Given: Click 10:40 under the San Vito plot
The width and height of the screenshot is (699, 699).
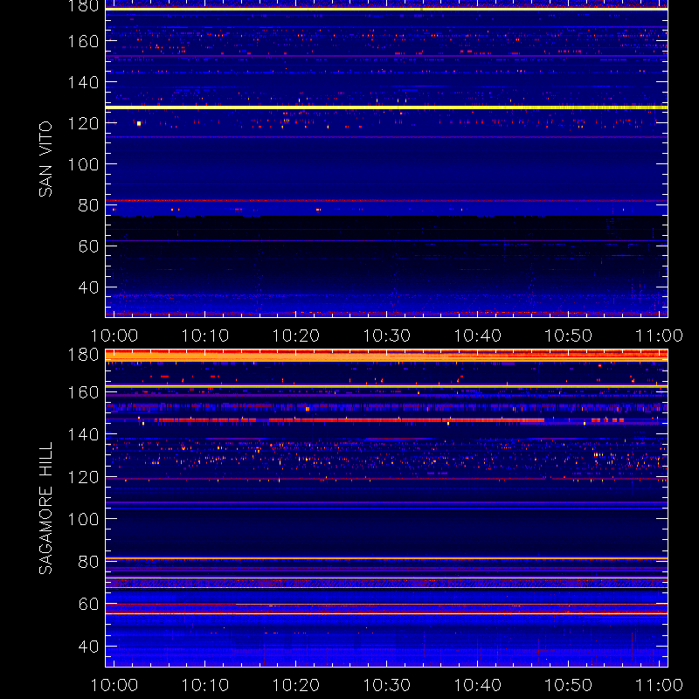Looking at the screenshot, I should [477, 336].
